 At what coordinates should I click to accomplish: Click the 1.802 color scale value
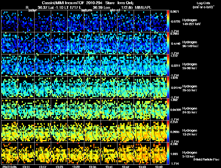tap(174, 100)
